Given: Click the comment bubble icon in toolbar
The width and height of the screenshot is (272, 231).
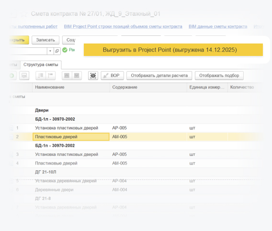Looking at the screenshot, I should [x=24, y=76].
